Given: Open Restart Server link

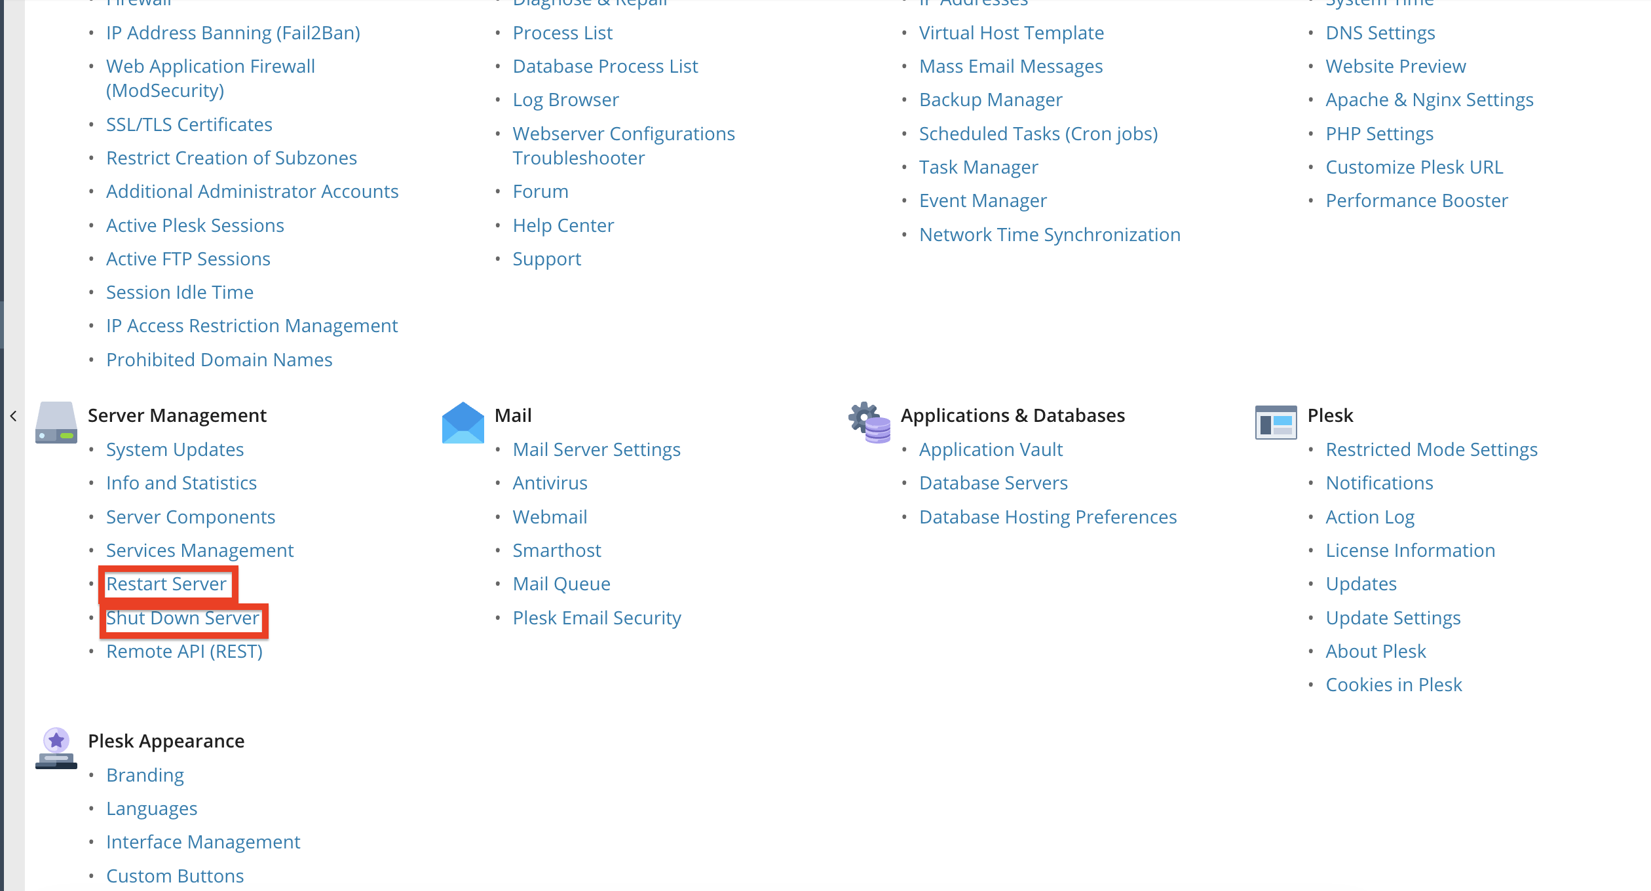Looking at the screenshot, I should pyautogui.click(x=166, y=584).
